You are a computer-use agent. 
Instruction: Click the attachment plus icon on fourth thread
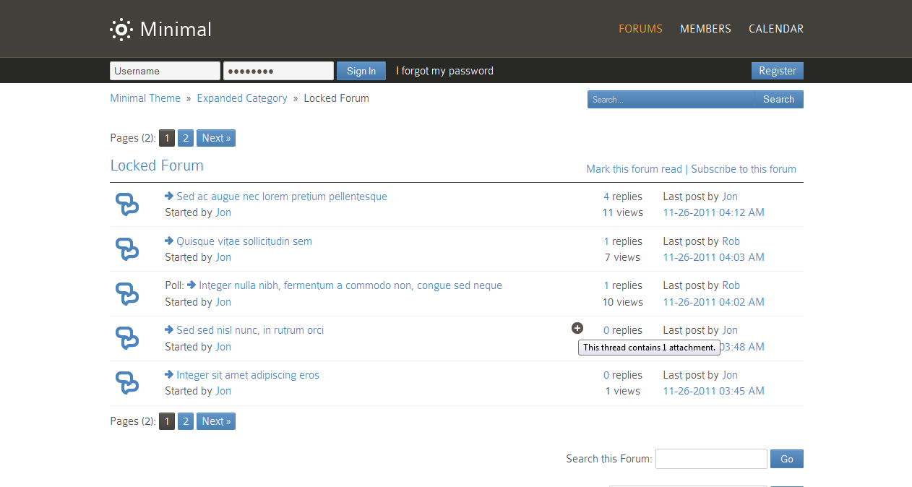point(577,328)
